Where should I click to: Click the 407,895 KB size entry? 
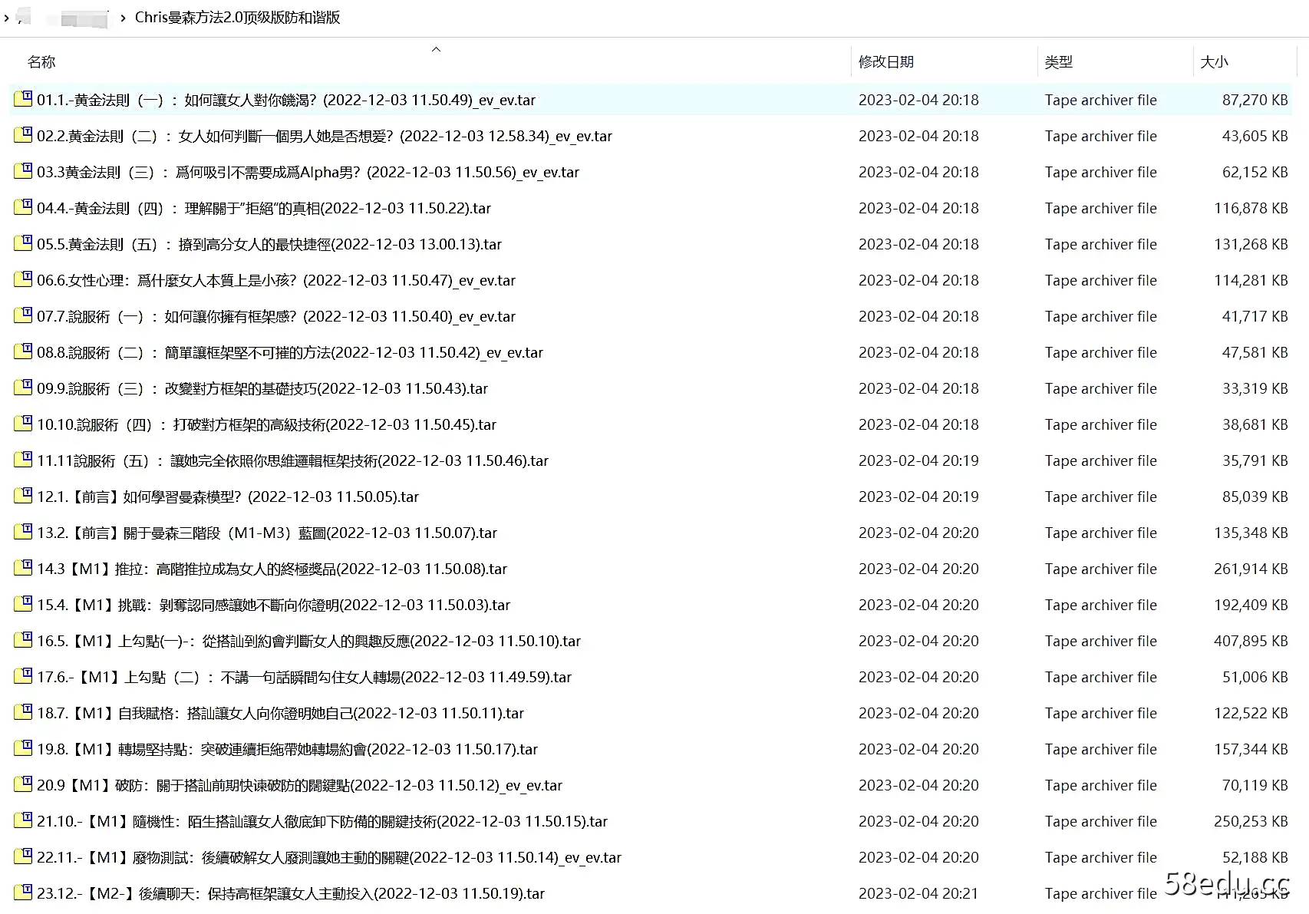pyautogui.click(x=1250, y=641)
